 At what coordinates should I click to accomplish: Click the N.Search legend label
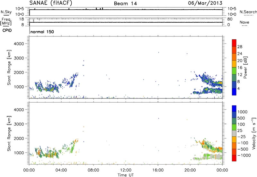pyautogui.click(x=248, y=12)
